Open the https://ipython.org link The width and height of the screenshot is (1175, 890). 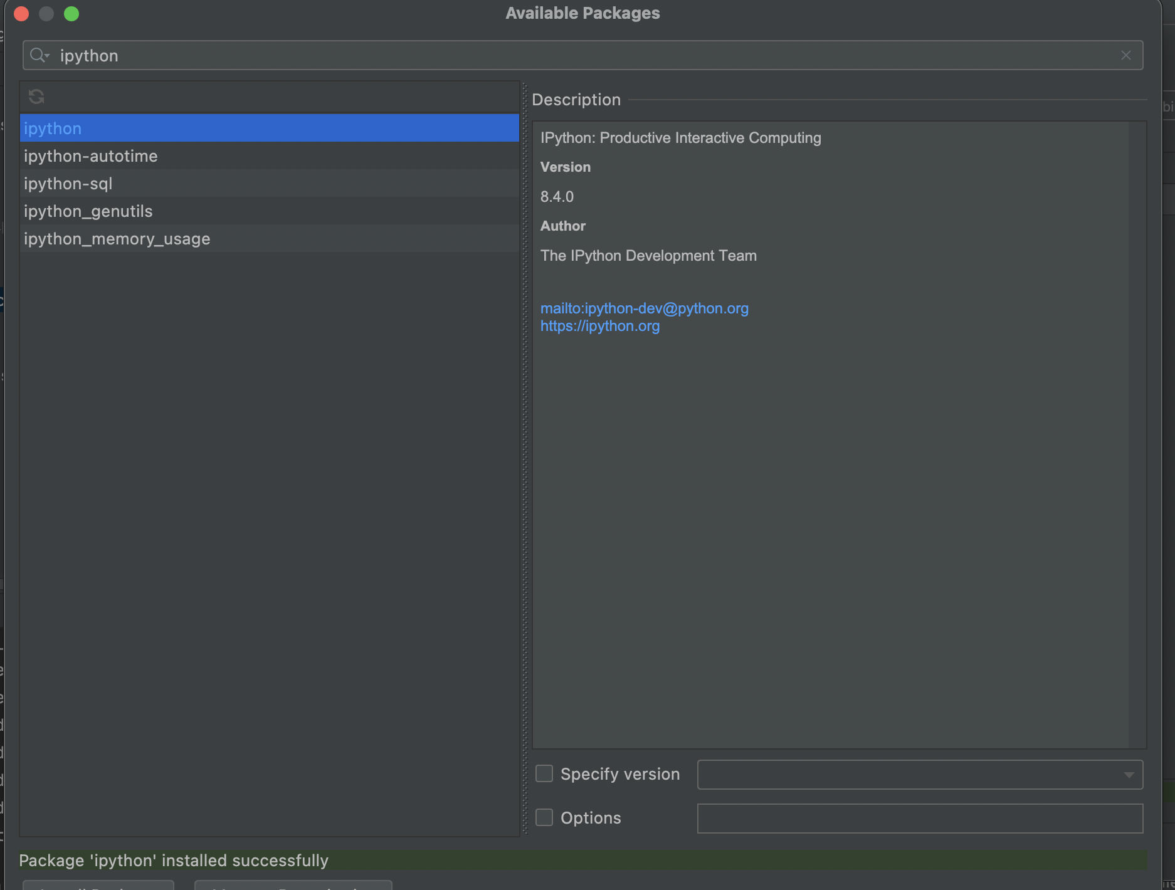(x=599, y=326)
